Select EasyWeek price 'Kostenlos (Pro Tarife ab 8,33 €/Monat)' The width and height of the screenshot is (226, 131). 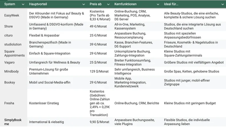tap(100, 15)
